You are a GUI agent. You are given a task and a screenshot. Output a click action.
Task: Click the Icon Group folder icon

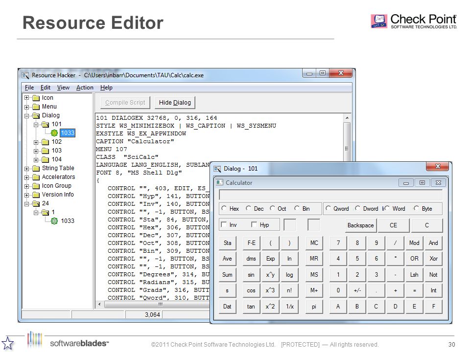pos(36,186)
